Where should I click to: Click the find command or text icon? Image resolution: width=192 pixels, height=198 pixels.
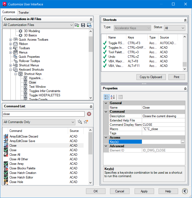click(80, 122)
